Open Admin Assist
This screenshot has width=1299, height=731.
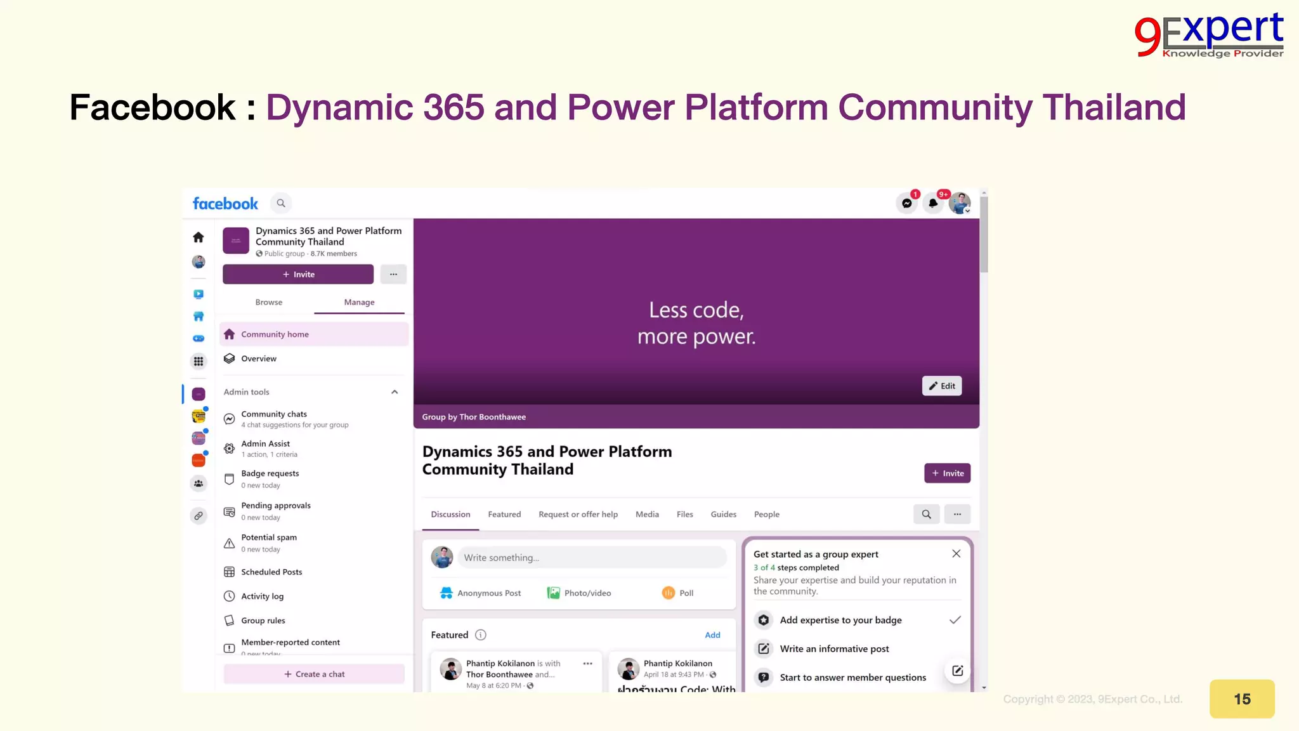[x=314, y=449]
